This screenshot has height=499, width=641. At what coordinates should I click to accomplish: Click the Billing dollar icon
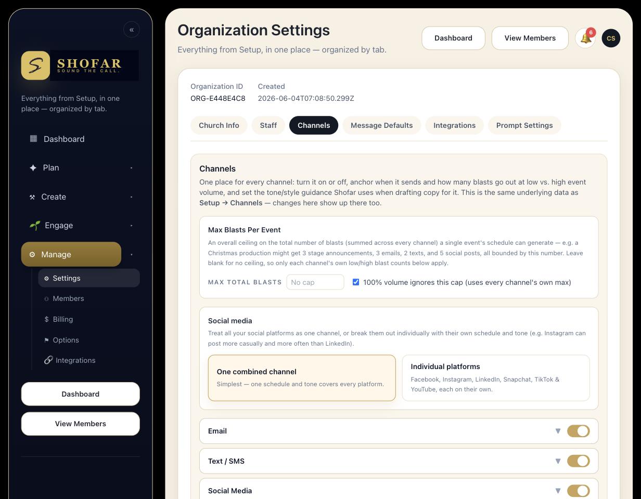[x=47, y=319]
